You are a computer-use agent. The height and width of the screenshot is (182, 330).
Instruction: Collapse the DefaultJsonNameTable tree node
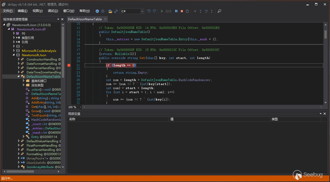(19, 76)
